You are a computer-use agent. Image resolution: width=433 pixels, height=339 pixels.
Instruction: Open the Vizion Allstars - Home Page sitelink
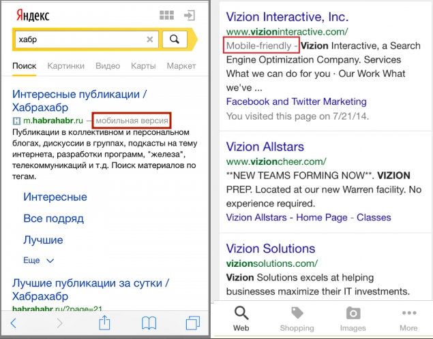tap(286, 217)
